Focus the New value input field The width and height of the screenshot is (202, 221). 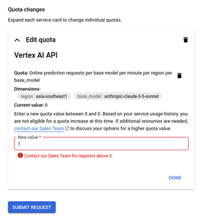click(102, 144)
